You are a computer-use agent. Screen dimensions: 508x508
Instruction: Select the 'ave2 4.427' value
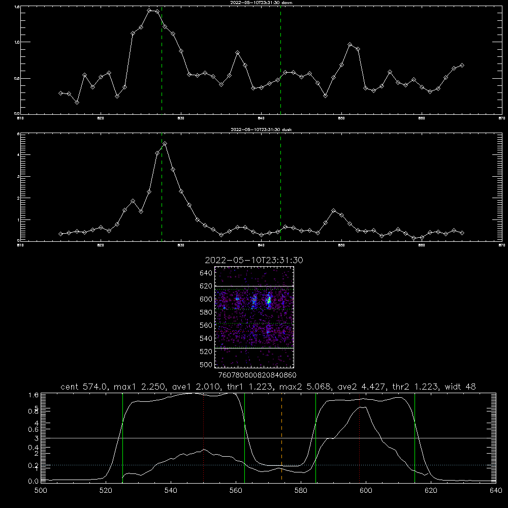click(x=361, y=387)
